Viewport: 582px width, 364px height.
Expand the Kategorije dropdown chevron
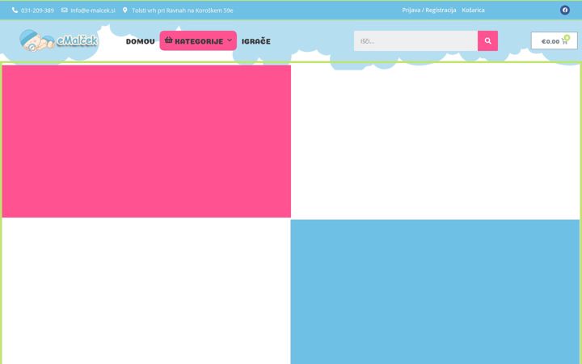pos(230,40)
